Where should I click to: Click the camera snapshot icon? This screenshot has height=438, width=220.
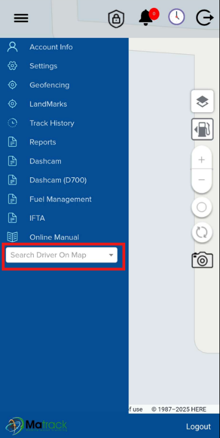pyautogui.click(x=203, y=260)
